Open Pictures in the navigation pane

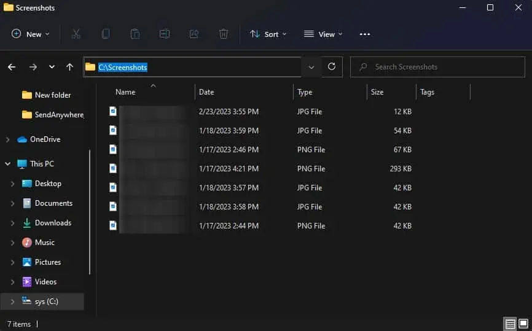coord(42,262)
